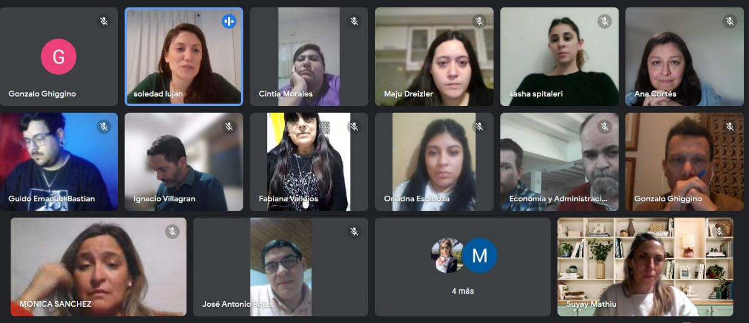Click muted mic icon on Gonzalo Ghiggino avatar tile
Image resolution: width=749 pixels, height=323 pixels.
[104, 21]
